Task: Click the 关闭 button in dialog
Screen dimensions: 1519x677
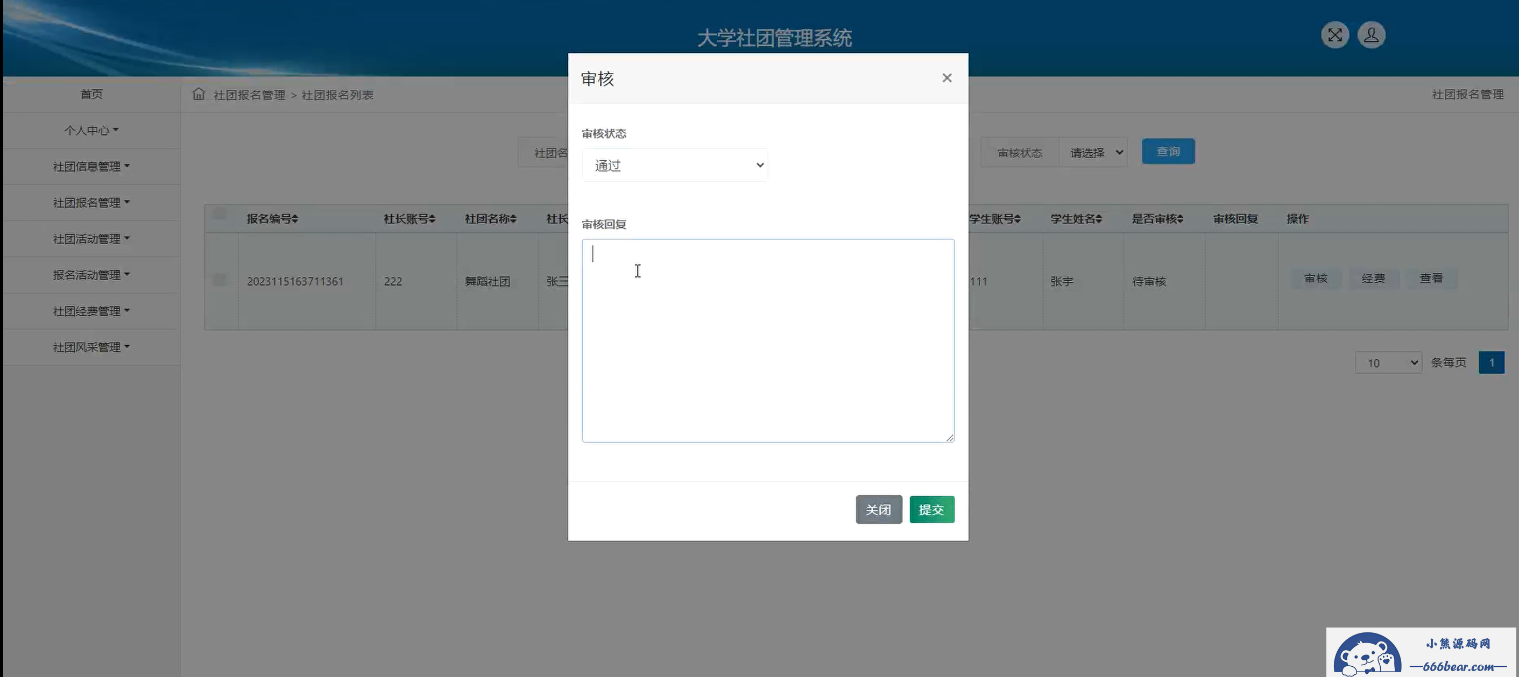Action: point(879,510)
